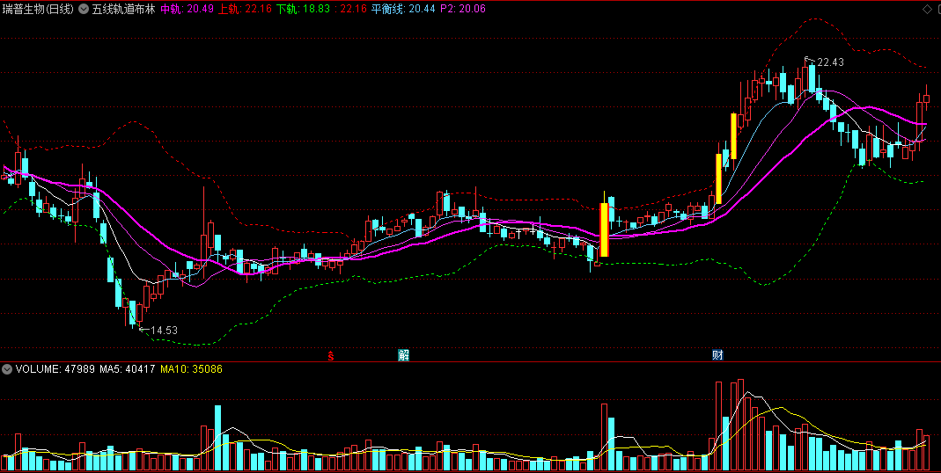Click the diamond icon at top right
The height and width of the screenshot is (473, 941).
pyautogui.click(x=927, y=9)
